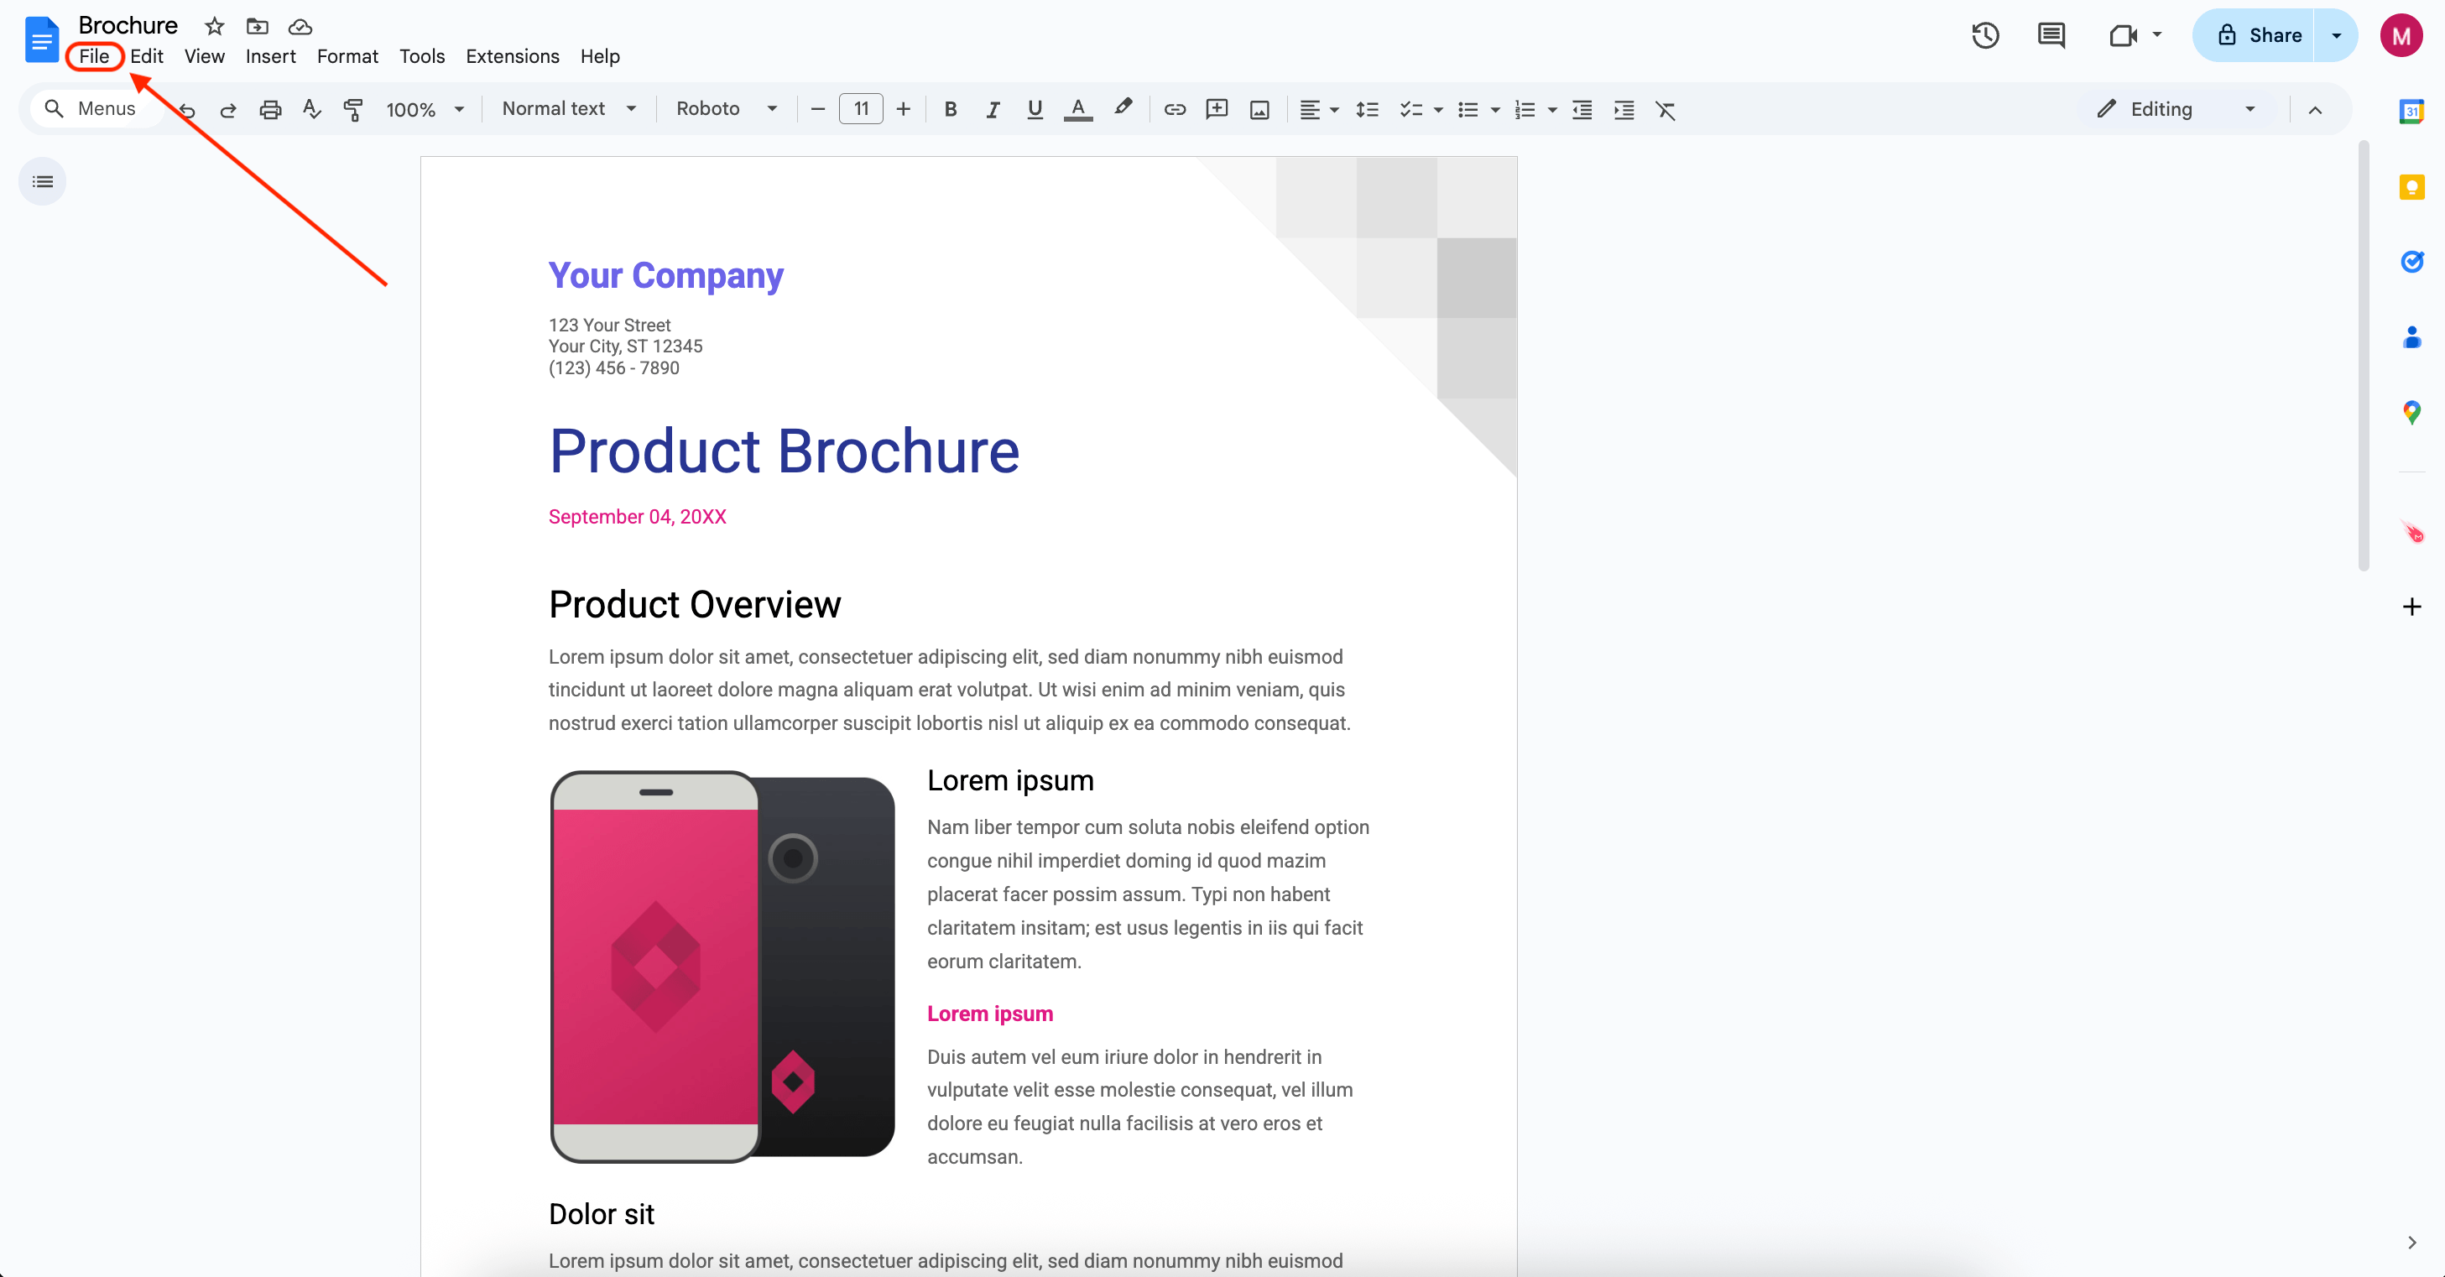2445x1277 pixels.
Task: Insert image from toolbar
Action: pyautogui.click(x=1259, y=110)
